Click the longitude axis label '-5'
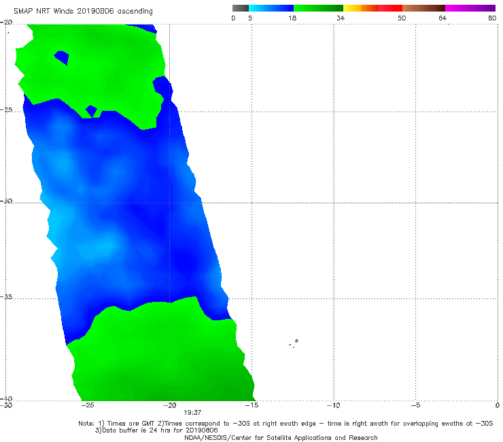 coord(415,405)
